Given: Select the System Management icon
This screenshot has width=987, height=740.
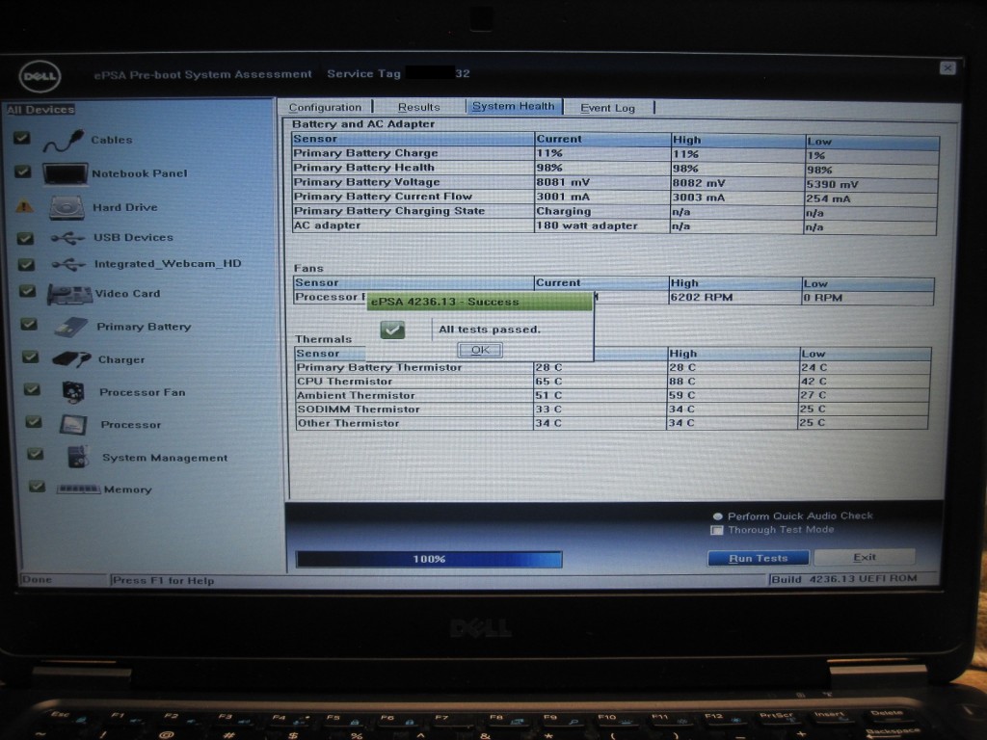Looking at the screenshot, I should (78, 457).
